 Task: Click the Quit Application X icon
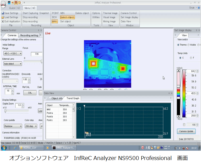coord(3,21)
